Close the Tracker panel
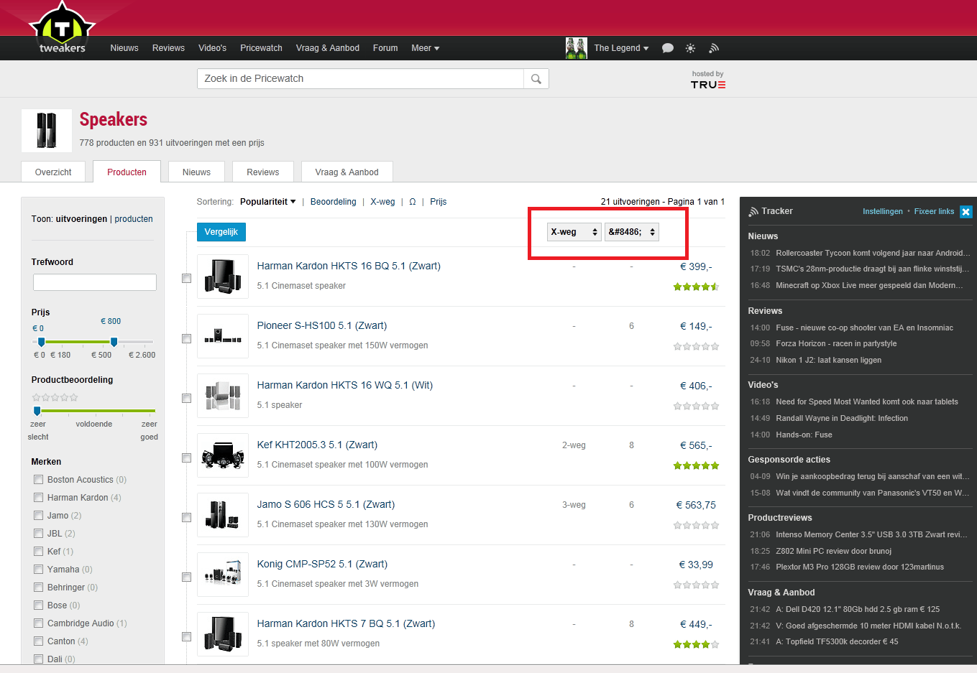 [x=966, y=211]
